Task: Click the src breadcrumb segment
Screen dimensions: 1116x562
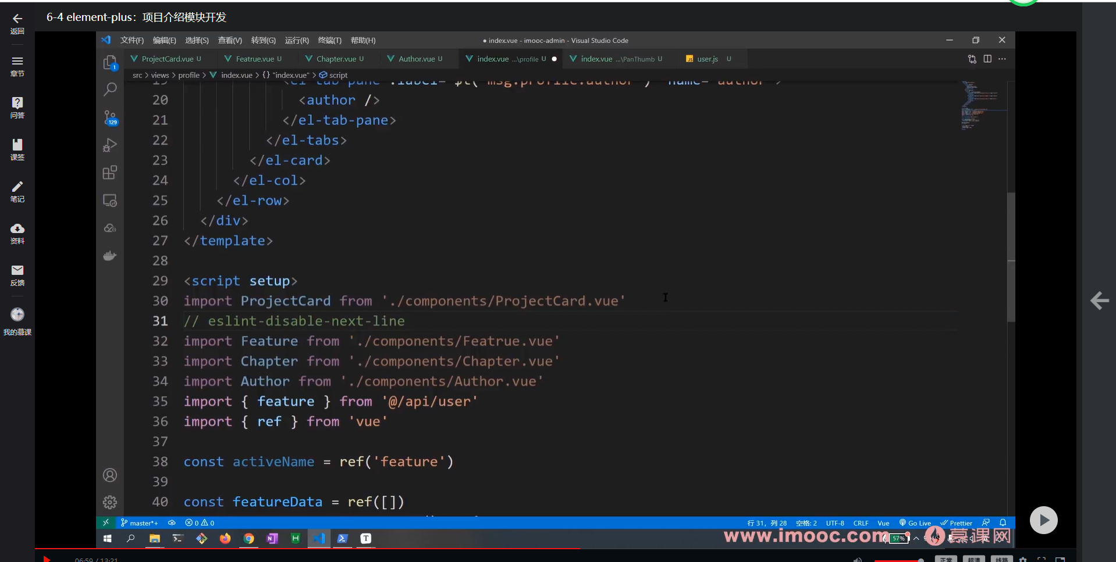Action: tap(137, 75)
